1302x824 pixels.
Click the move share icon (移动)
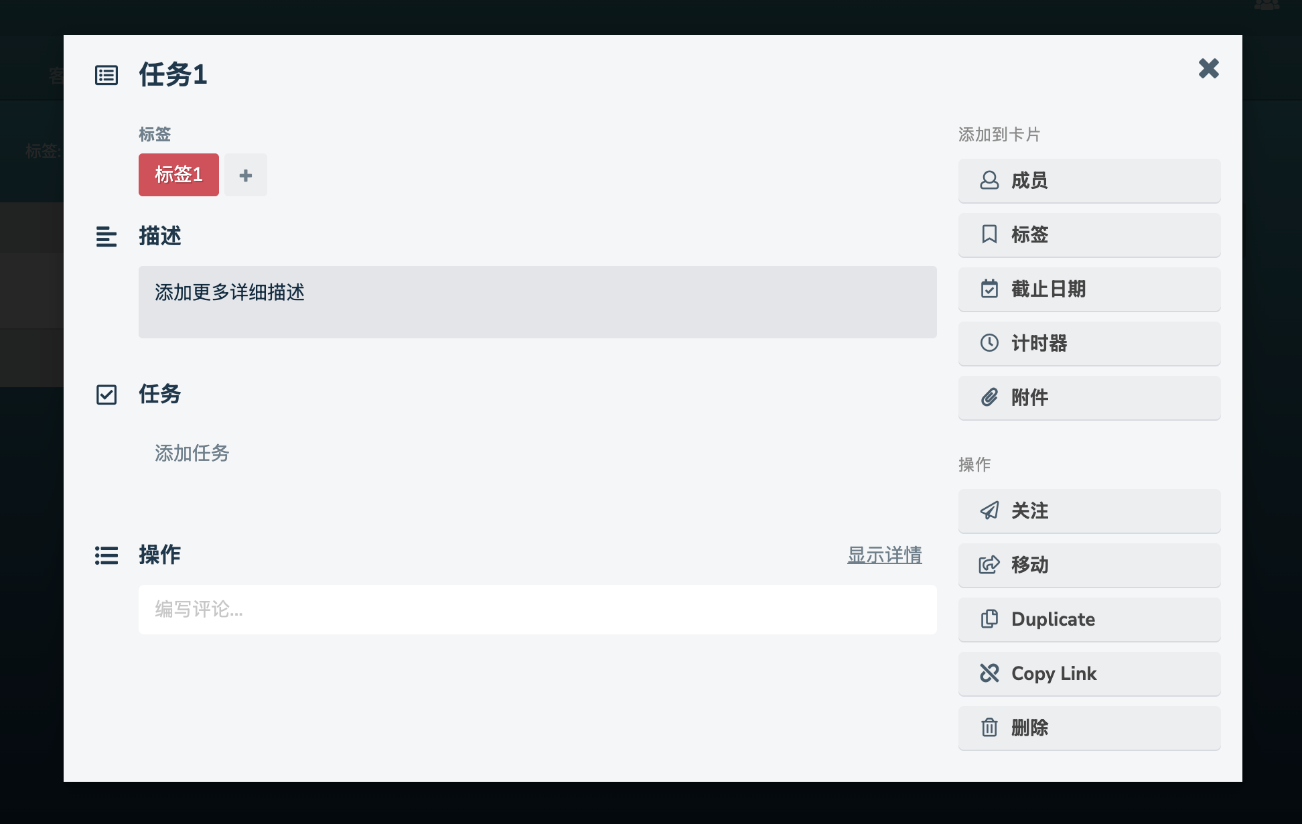989,565
